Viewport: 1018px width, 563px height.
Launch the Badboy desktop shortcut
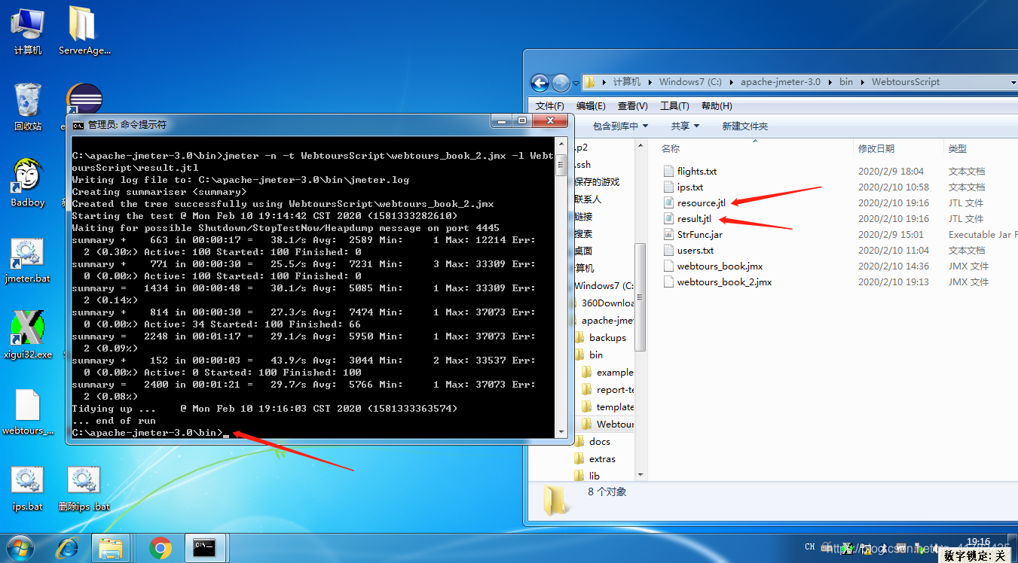28,183
